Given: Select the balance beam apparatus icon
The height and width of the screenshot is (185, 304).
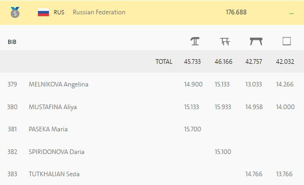Looking at the screenshot, I should click(256, 41).
